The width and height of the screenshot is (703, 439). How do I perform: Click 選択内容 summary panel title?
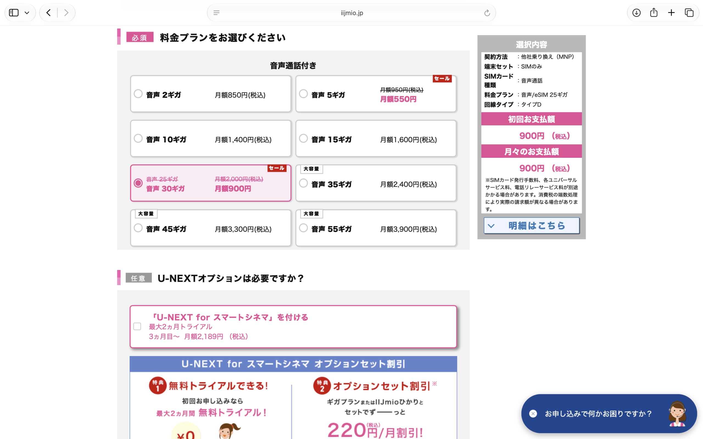[x=531, y=44]
